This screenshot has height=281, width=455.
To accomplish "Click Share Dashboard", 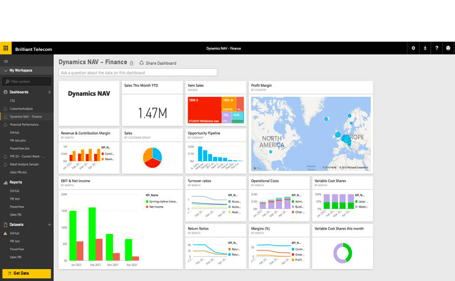I will (x=158, y=63).
